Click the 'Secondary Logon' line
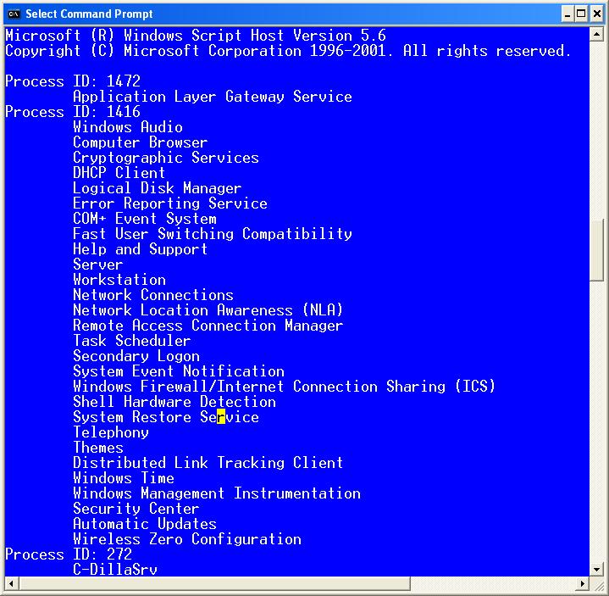This screenshot has width=609, height=596. [136, 356]
